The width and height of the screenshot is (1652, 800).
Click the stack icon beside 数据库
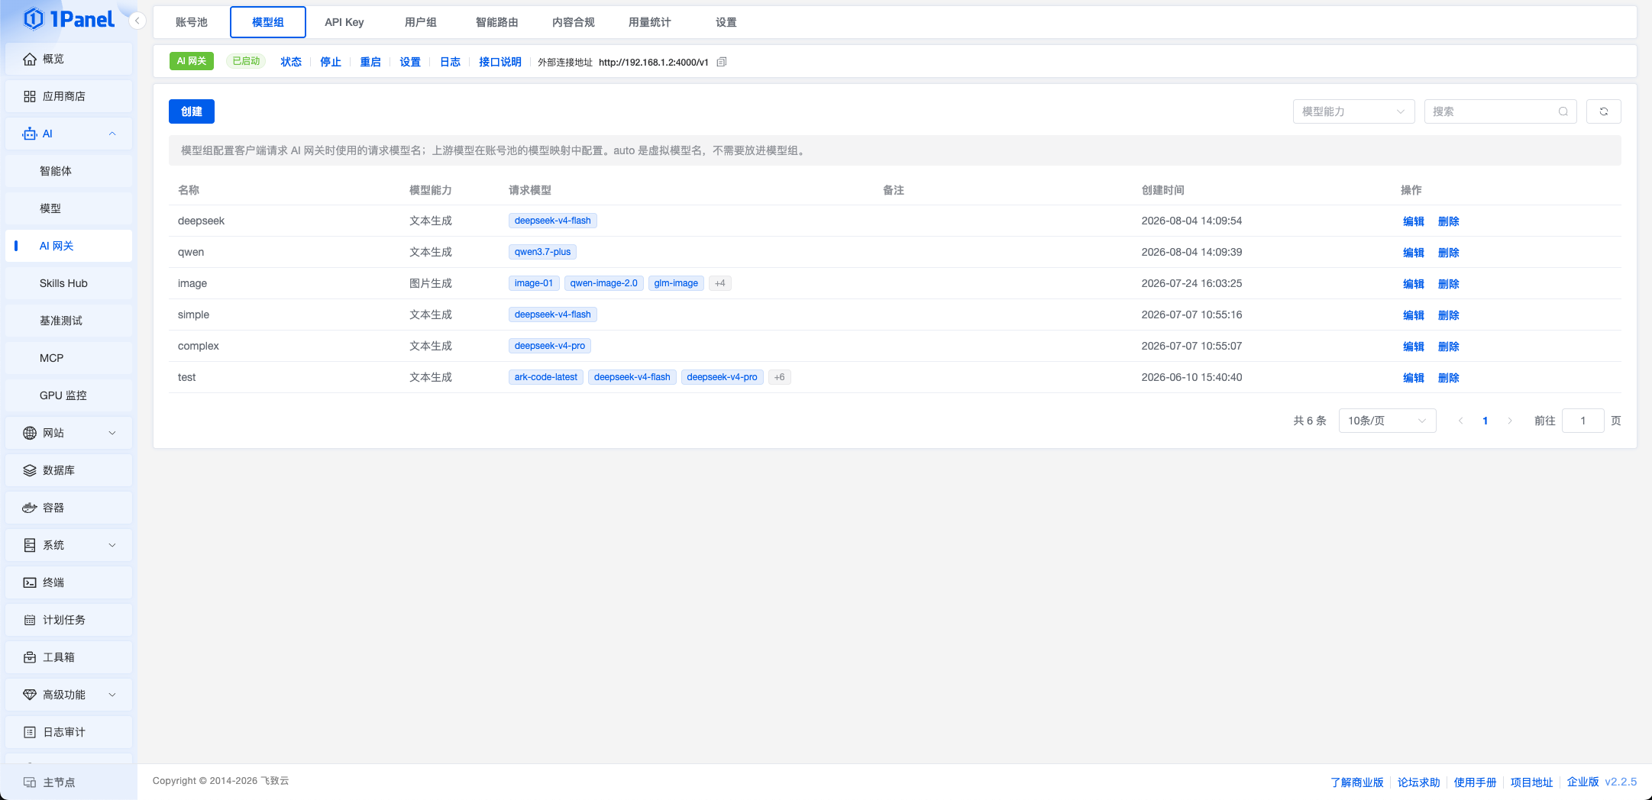(x=30, y=470)
